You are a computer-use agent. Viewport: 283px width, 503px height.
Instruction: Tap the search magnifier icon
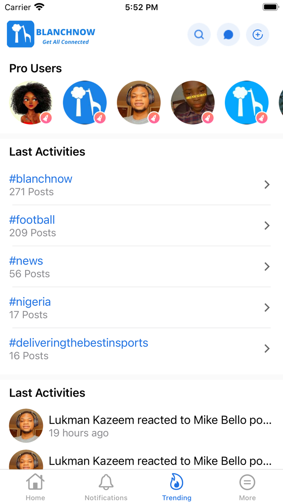point(199,35)
